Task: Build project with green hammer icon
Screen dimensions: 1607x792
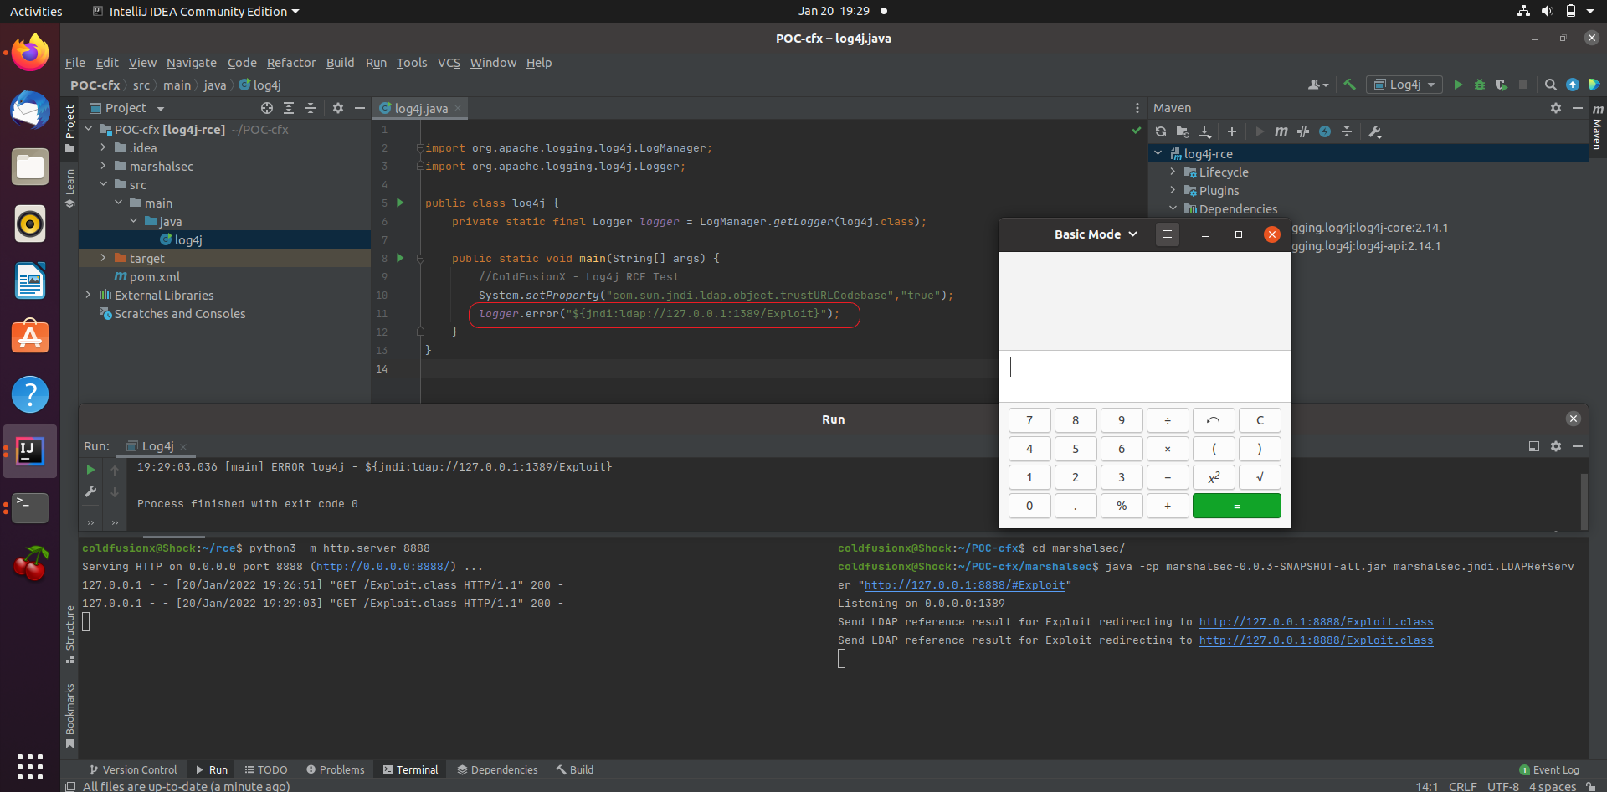Action: click(1349, 85)
